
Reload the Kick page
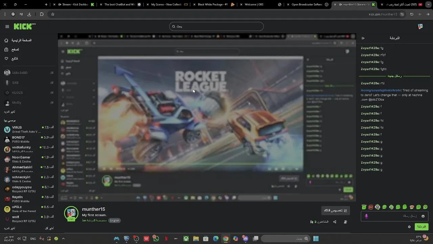click(x=412, y=14)
